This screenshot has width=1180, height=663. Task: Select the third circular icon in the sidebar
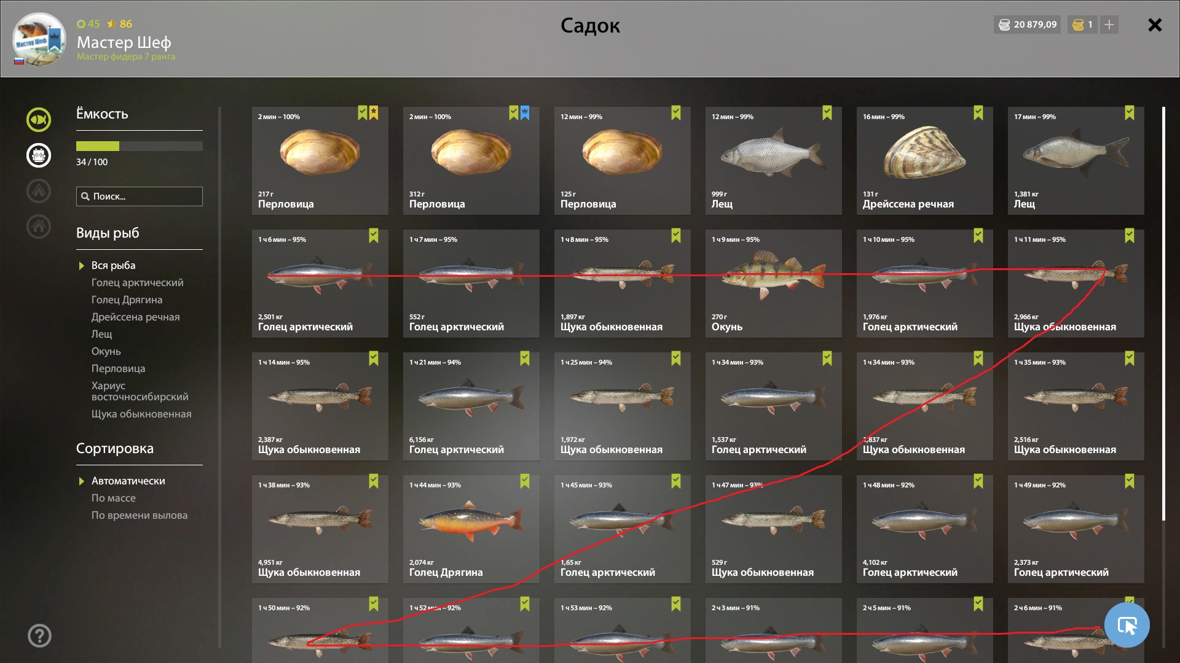38,191
